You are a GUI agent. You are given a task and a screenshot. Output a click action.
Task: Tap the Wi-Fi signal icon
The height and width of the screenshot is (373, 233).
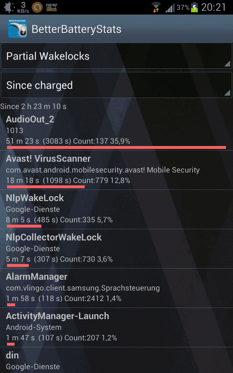pos(156,7)
